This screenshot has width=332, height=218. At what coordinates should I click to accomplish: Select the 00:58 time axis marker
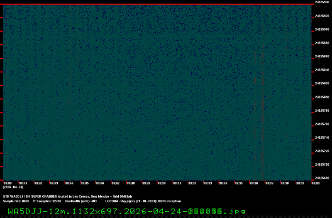pyautogui.click(x=284, y=183)
